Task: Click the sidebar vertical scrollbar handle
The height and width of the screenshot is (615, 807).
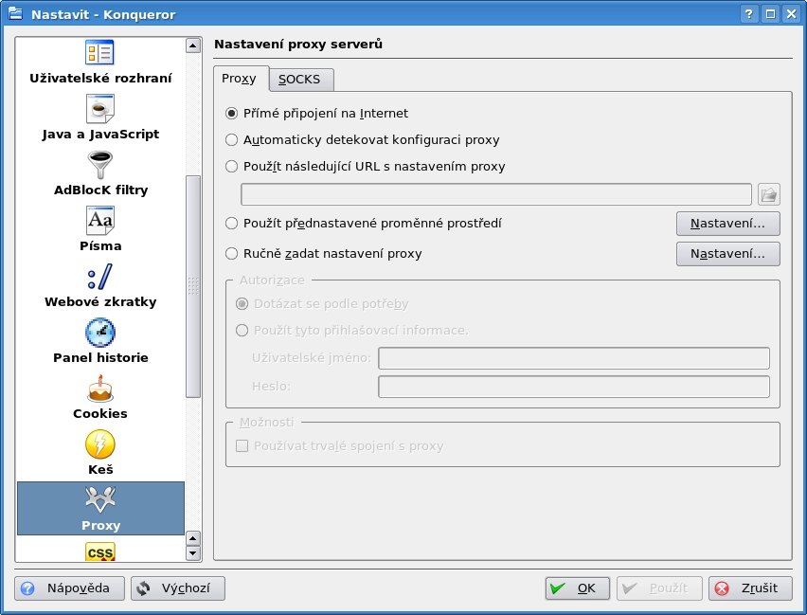Action: click(x=193, y=286)
